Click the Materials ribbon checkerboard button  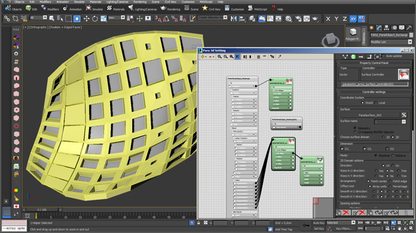pyautogui.click(x=115, y=9)
